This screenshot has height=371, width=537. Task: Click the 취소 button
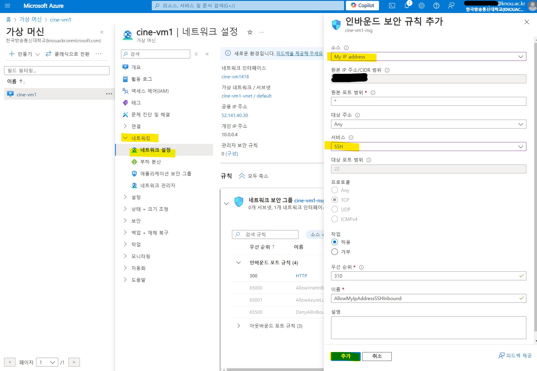pyautogui.click(x=377, y=356)
